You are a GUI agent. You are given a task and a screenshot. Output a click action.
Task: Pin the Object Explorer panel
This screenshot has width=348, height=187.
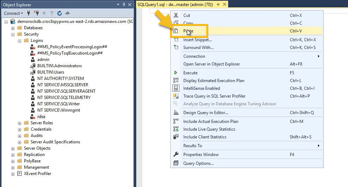(x=124, y=5)
